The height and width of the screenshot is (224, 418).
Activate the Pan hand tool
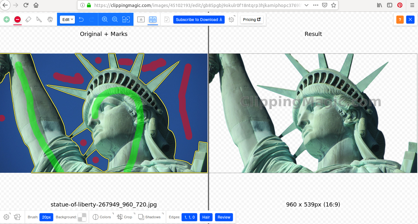[x=50, y=19]
